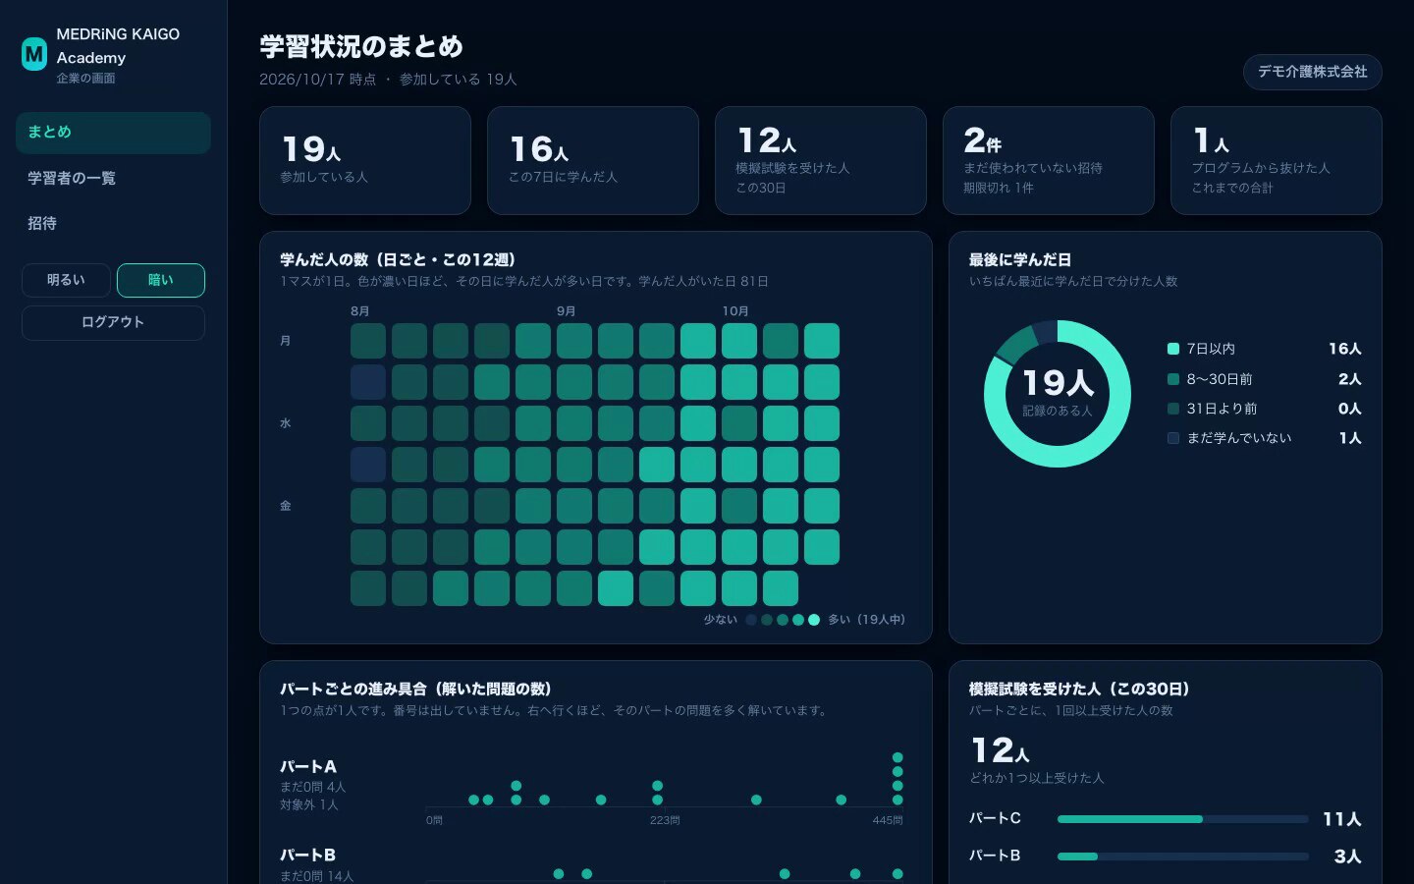The image size is (1414, 884).
Task: Click the 445問 axis label
Action: click(x=888, y=820)
